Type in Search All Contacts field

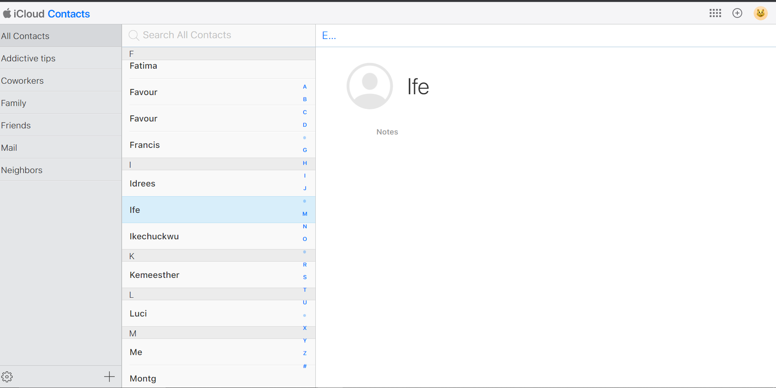(220, 35)
